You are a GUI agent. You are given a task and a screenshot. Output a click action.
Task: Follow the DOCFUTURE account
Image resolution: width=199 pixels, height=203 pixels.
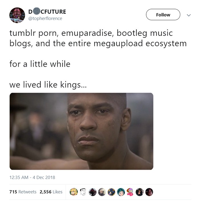click(163, 14)
